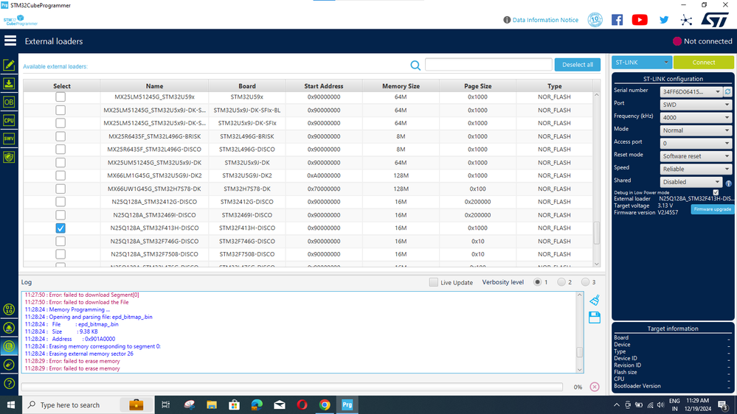Open Erasing & Programming download icon
The image size is (737, 414).
(9, 83)
